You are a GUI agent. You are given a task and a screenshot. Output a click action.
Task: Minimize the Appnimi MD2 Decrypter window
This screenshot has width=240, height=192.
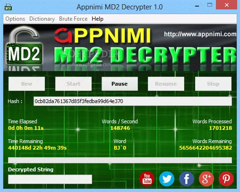[x=197, y=6]
